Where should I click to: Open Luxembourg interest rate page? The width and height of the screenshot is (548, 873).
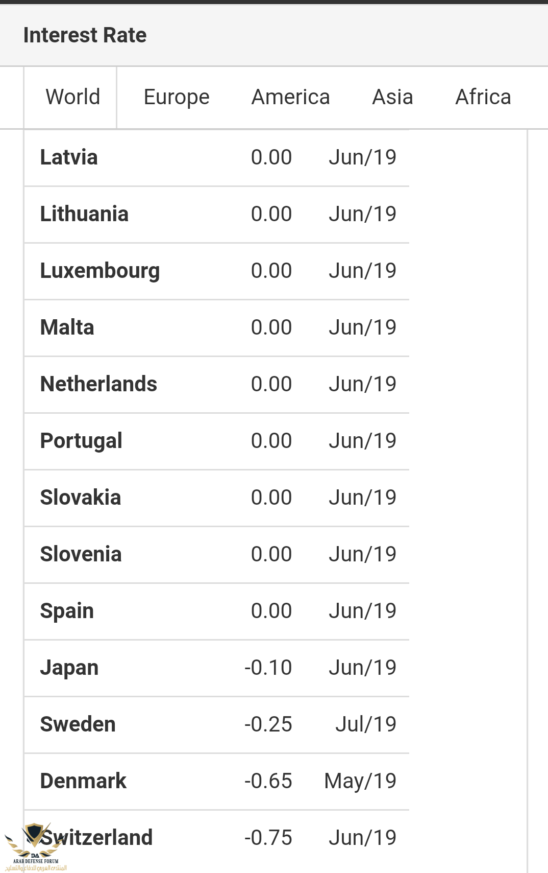pyautogui.click(x=100, y=271)
